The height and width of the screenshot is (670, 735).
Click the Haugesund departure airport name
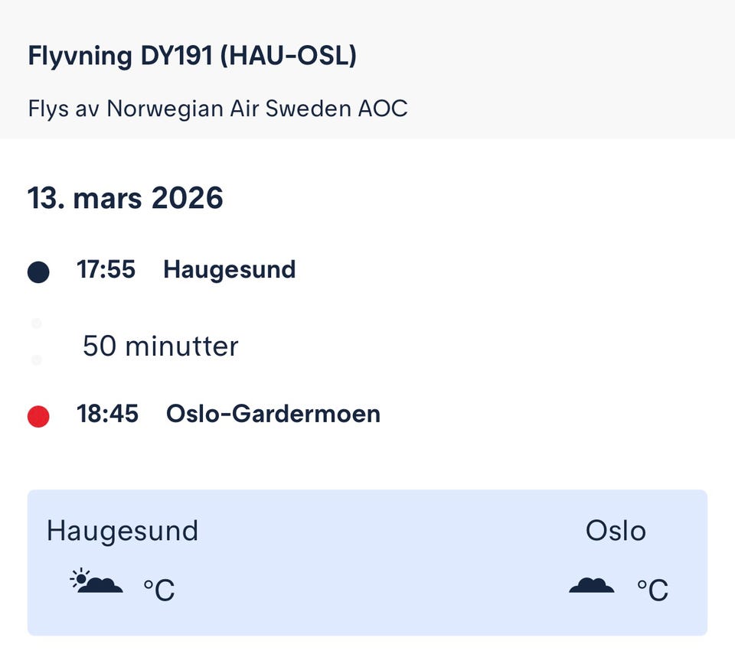click(x=229, y=270)
